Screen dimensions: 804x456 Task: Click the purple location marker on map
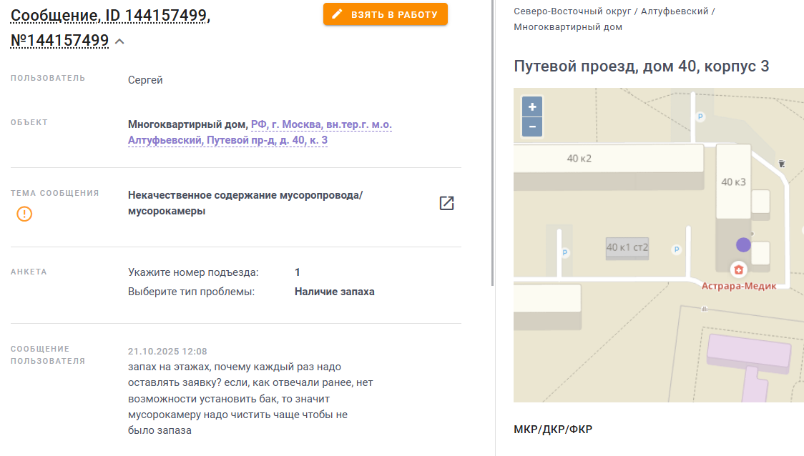[x=743, y=244]
